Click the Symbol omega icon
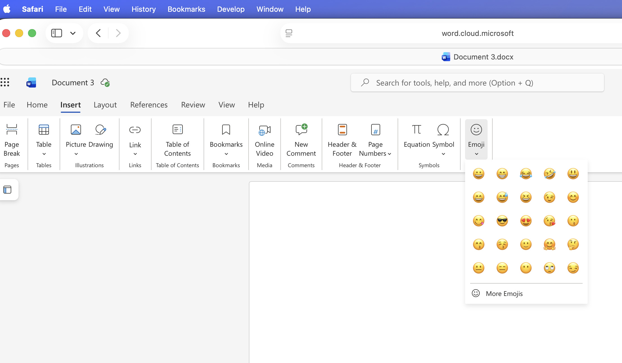 [443, 130]
